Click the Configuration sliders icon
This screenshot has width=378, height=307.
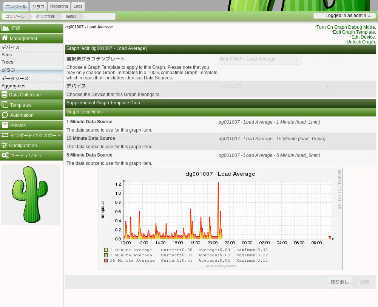5,146
